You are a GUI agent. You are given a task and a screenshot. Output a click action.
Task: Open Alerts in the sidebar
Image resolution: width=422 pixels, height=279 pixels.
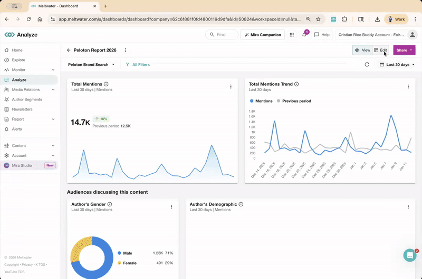click(x=29, y=129)
